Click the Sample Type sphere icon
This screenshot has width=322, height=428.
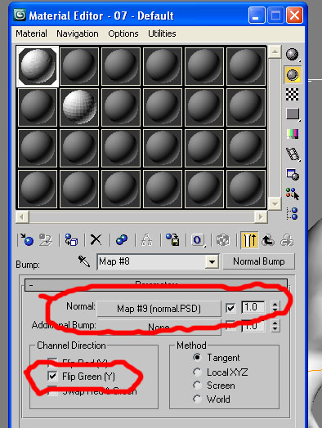[293, 55]
